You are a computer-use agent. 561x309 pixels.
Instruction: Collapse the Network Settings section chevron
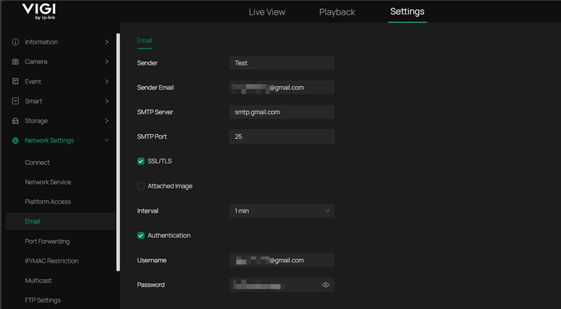pyautogui.click(x=106, y=141)
